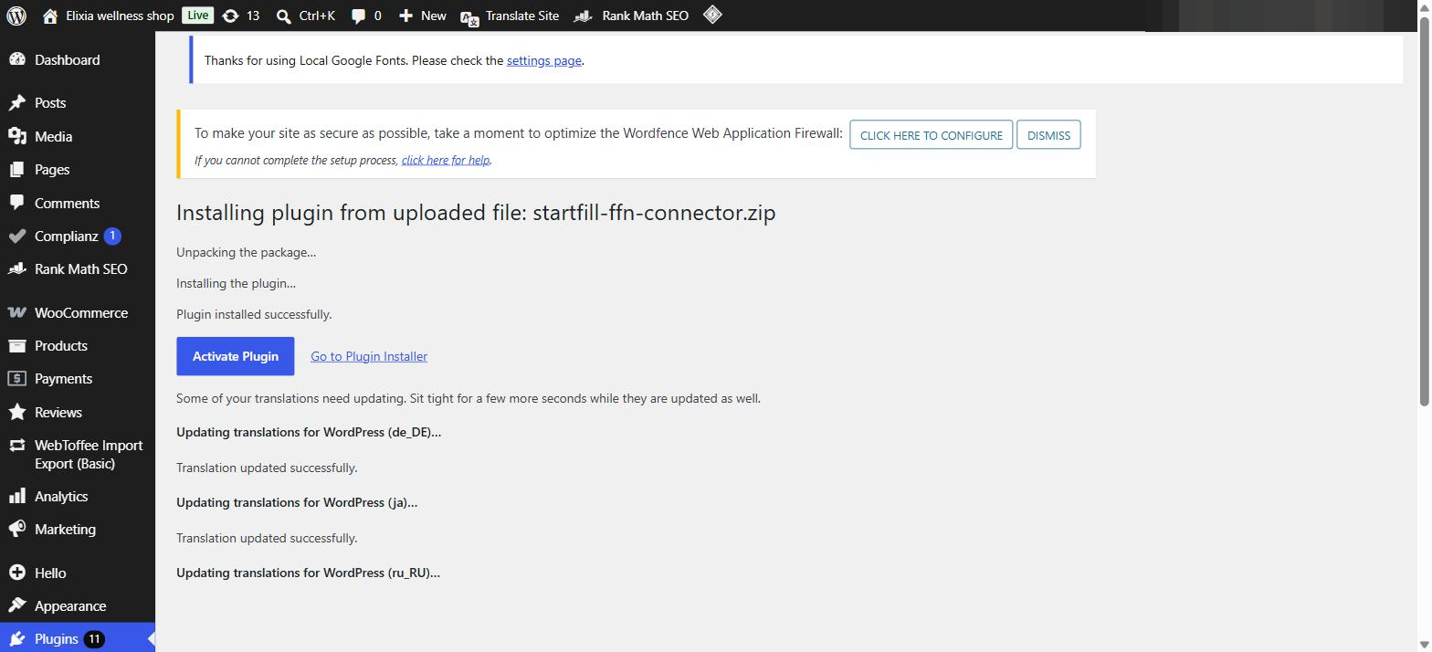This screenshot has height=652, width=1432.
Task: Open the Pages icon in sidebar
Action: (16, 169)
